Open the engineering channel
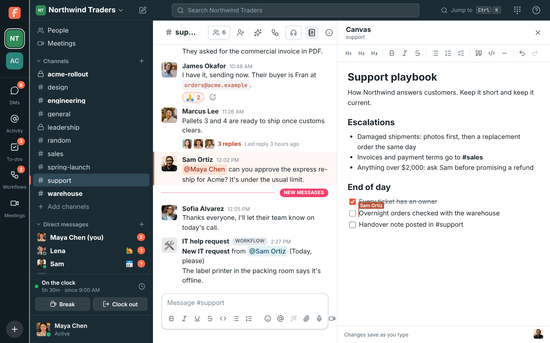 91,100
